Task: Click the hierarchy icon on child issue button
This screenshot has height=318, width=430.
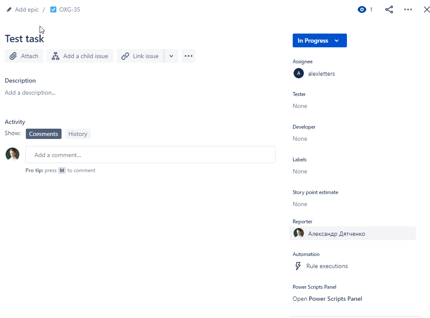Action: [56, 56]
